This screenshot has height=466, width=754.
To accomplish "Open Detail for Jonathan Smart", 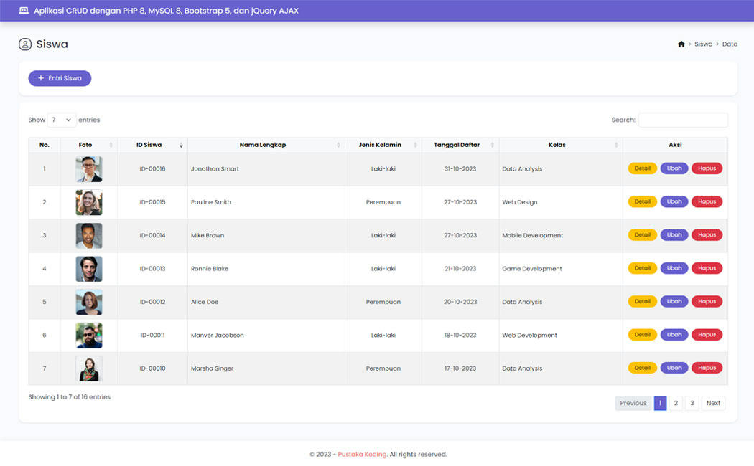I will coord(642,168).
